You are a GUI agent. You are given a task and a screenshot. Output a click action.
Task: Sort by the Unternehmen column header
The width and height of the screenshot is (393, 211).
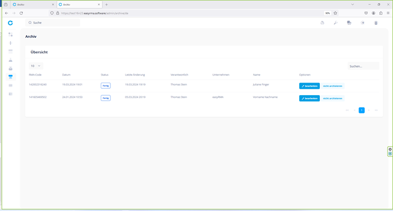click(x=221, y=75)
